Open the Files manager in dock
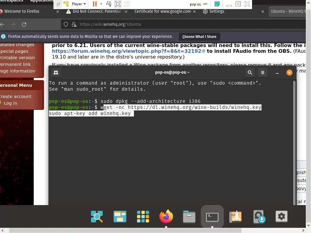Viewport: 311px width, 233px height. click(189, 217)
